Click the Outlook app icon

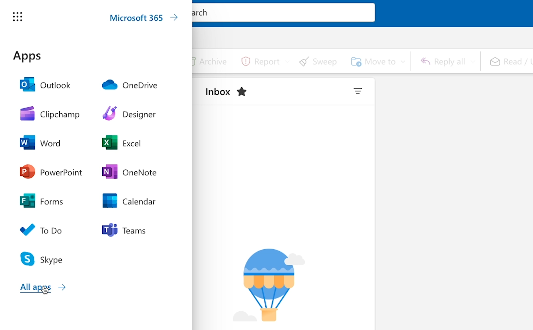click(28, 85)
